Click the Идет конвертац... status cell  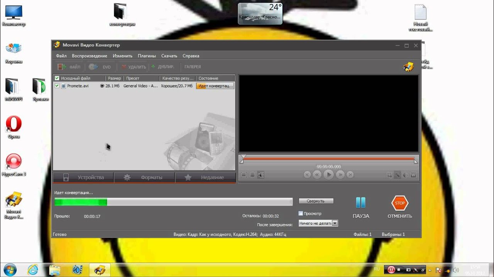(x=215, y=86)
